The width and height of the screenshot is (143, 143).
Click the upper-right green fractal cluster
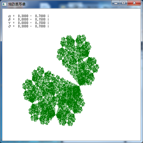[78, 60]
